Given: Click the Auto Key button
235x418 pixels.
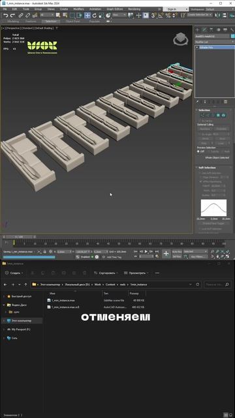Looking at the screenshot, I should point(177,251).
